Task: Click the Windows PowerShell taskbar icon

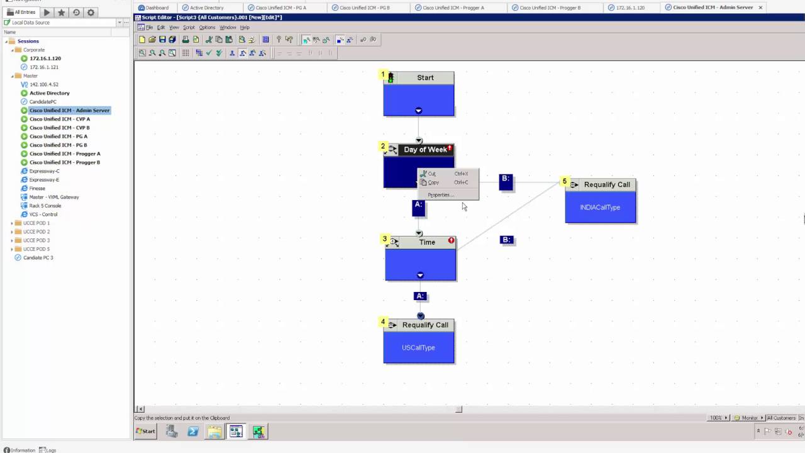Action: 193,432
